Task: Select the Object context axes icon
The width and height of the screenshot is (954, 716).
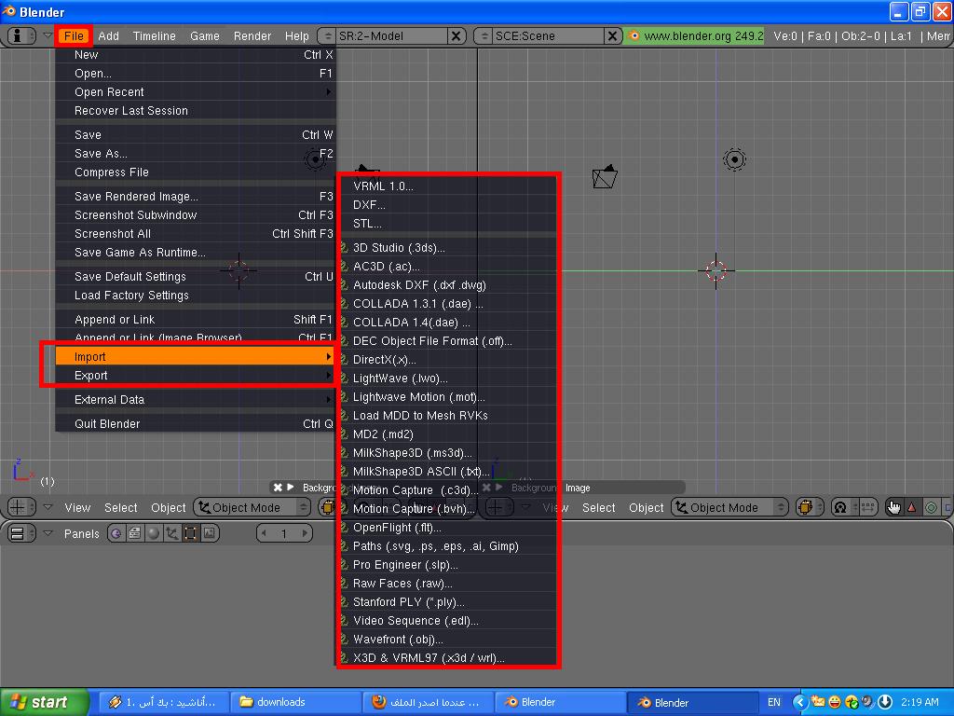Action: [172, 533]
